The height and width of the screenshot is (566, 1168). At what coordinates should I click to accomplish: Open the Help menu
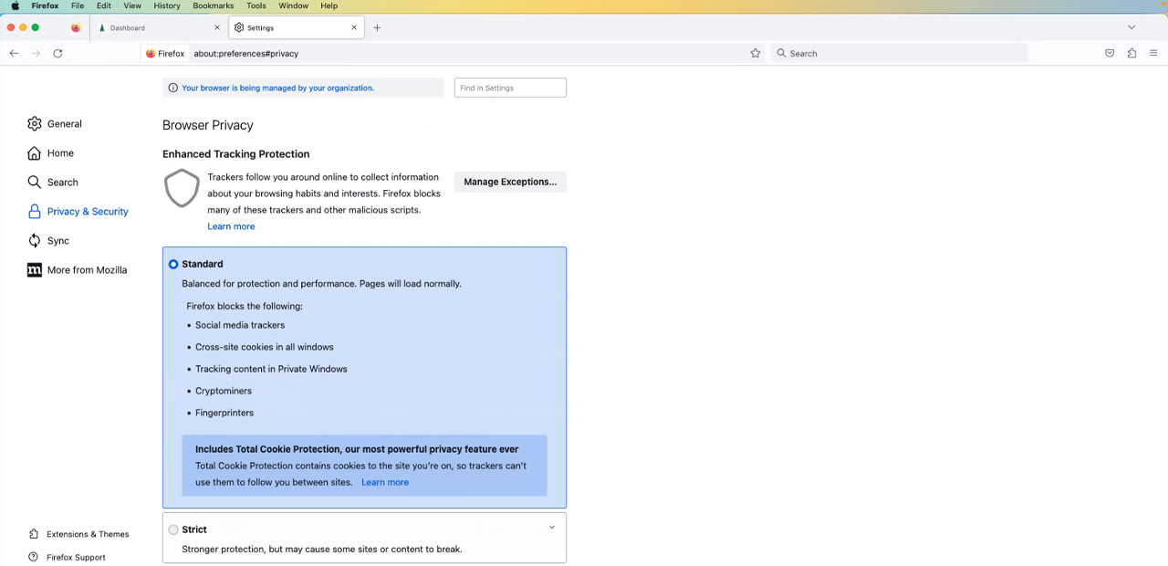[x=329, y=5]
